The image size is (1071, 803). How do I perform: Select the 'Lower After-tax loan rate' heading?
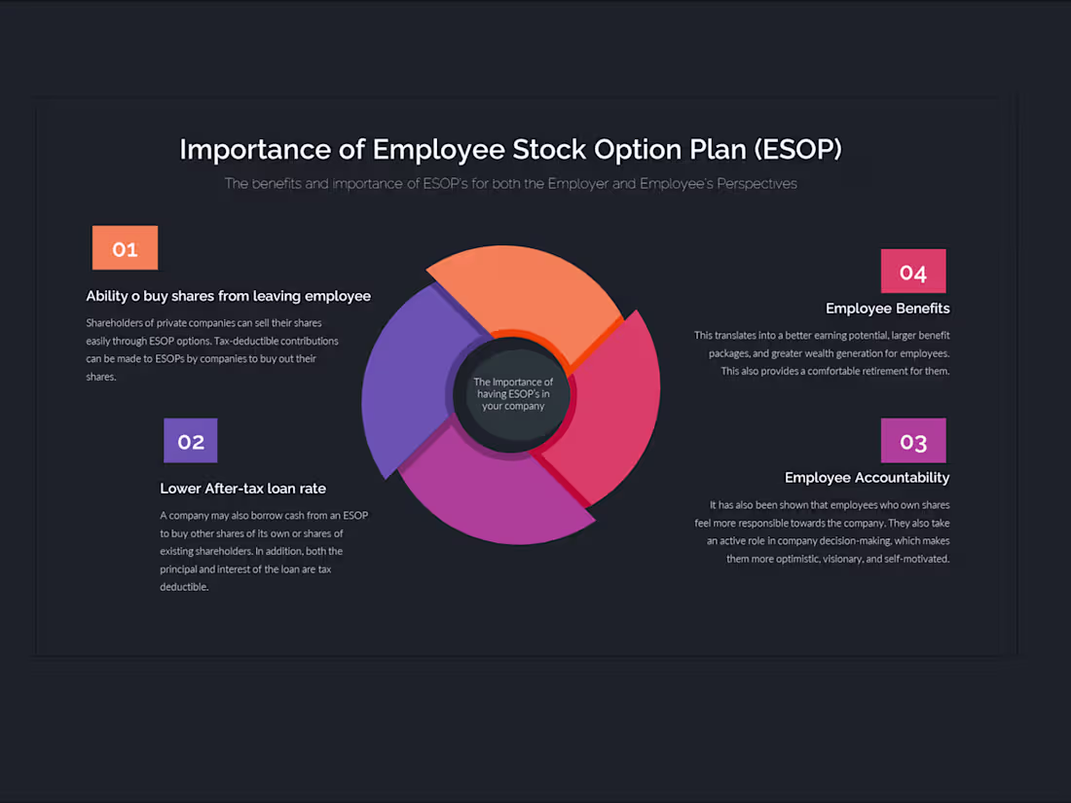[242, 489]
